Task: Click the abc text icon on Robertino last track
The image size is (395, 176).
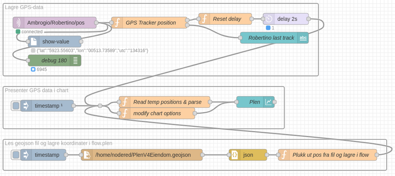Action: (x=303, y=38)
